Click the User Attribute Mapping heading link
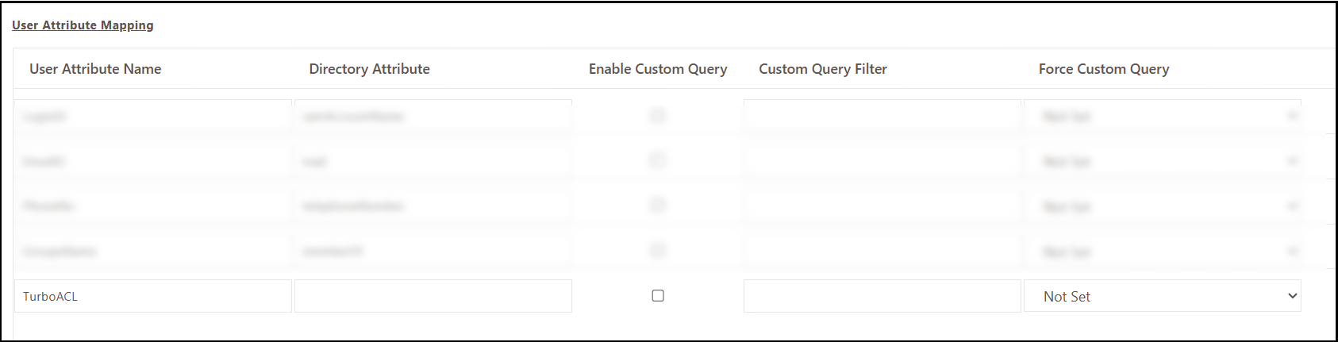1338x342 pixels. (83, 25)
